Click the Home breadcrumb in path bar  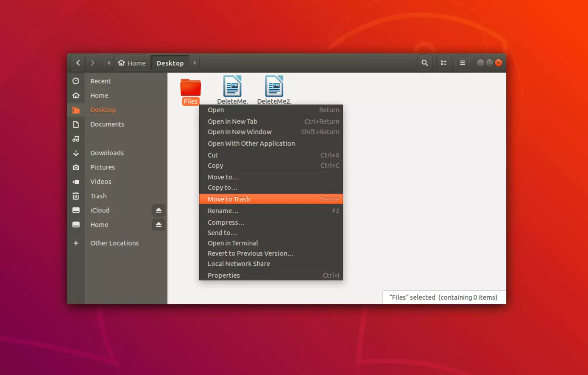click(x=132, y=63)
